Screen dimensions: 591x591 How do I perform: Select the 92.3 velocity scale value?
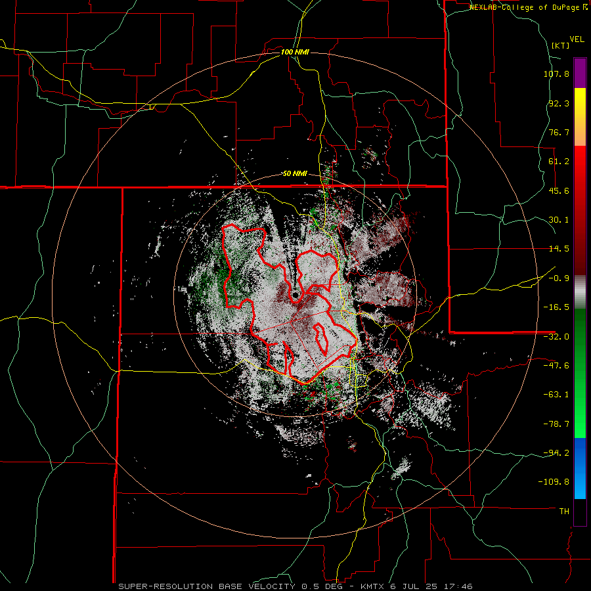coord(559,103)
